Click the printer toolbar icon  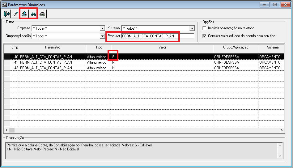coord(42,14)
